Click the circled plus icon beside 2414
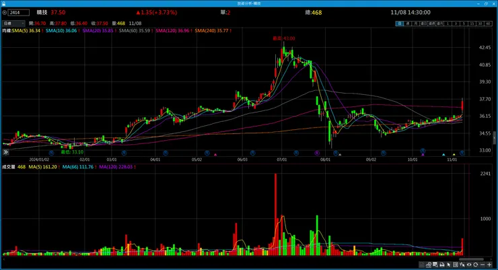498x270 pixels. 5,12
